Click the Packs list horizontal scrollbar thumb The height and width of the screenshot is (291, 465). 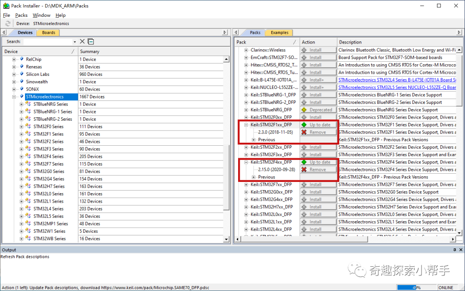pos(304,239)
